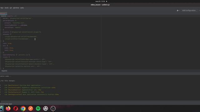
Task: Open the software updater dock icon
Action: [46, 109]
